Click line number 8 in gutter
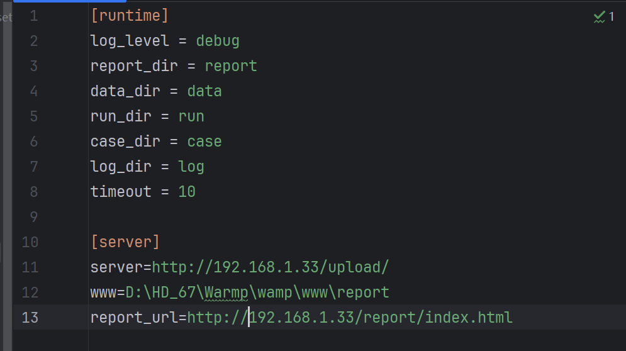Image resolution: width=626 pixels, height=351 pixels. (x=34, y=192)
